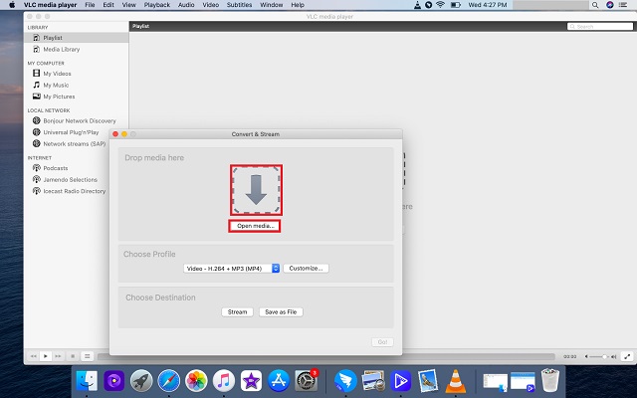Open iTunes music icon in the dock

[223, 381]
